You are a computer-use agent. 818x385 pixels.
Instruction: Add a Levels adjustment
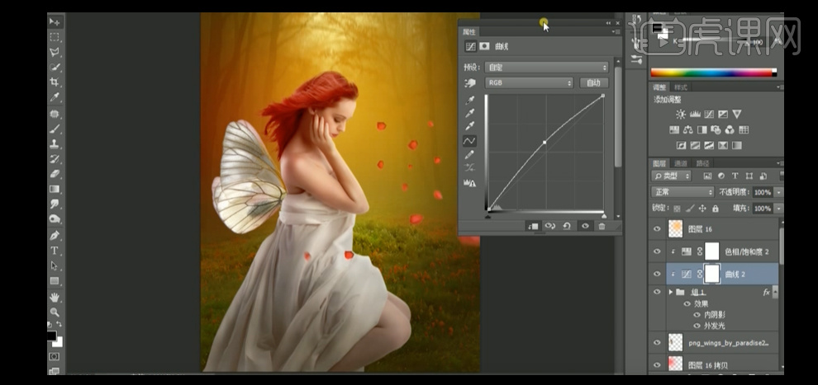(x=695, y=114)
